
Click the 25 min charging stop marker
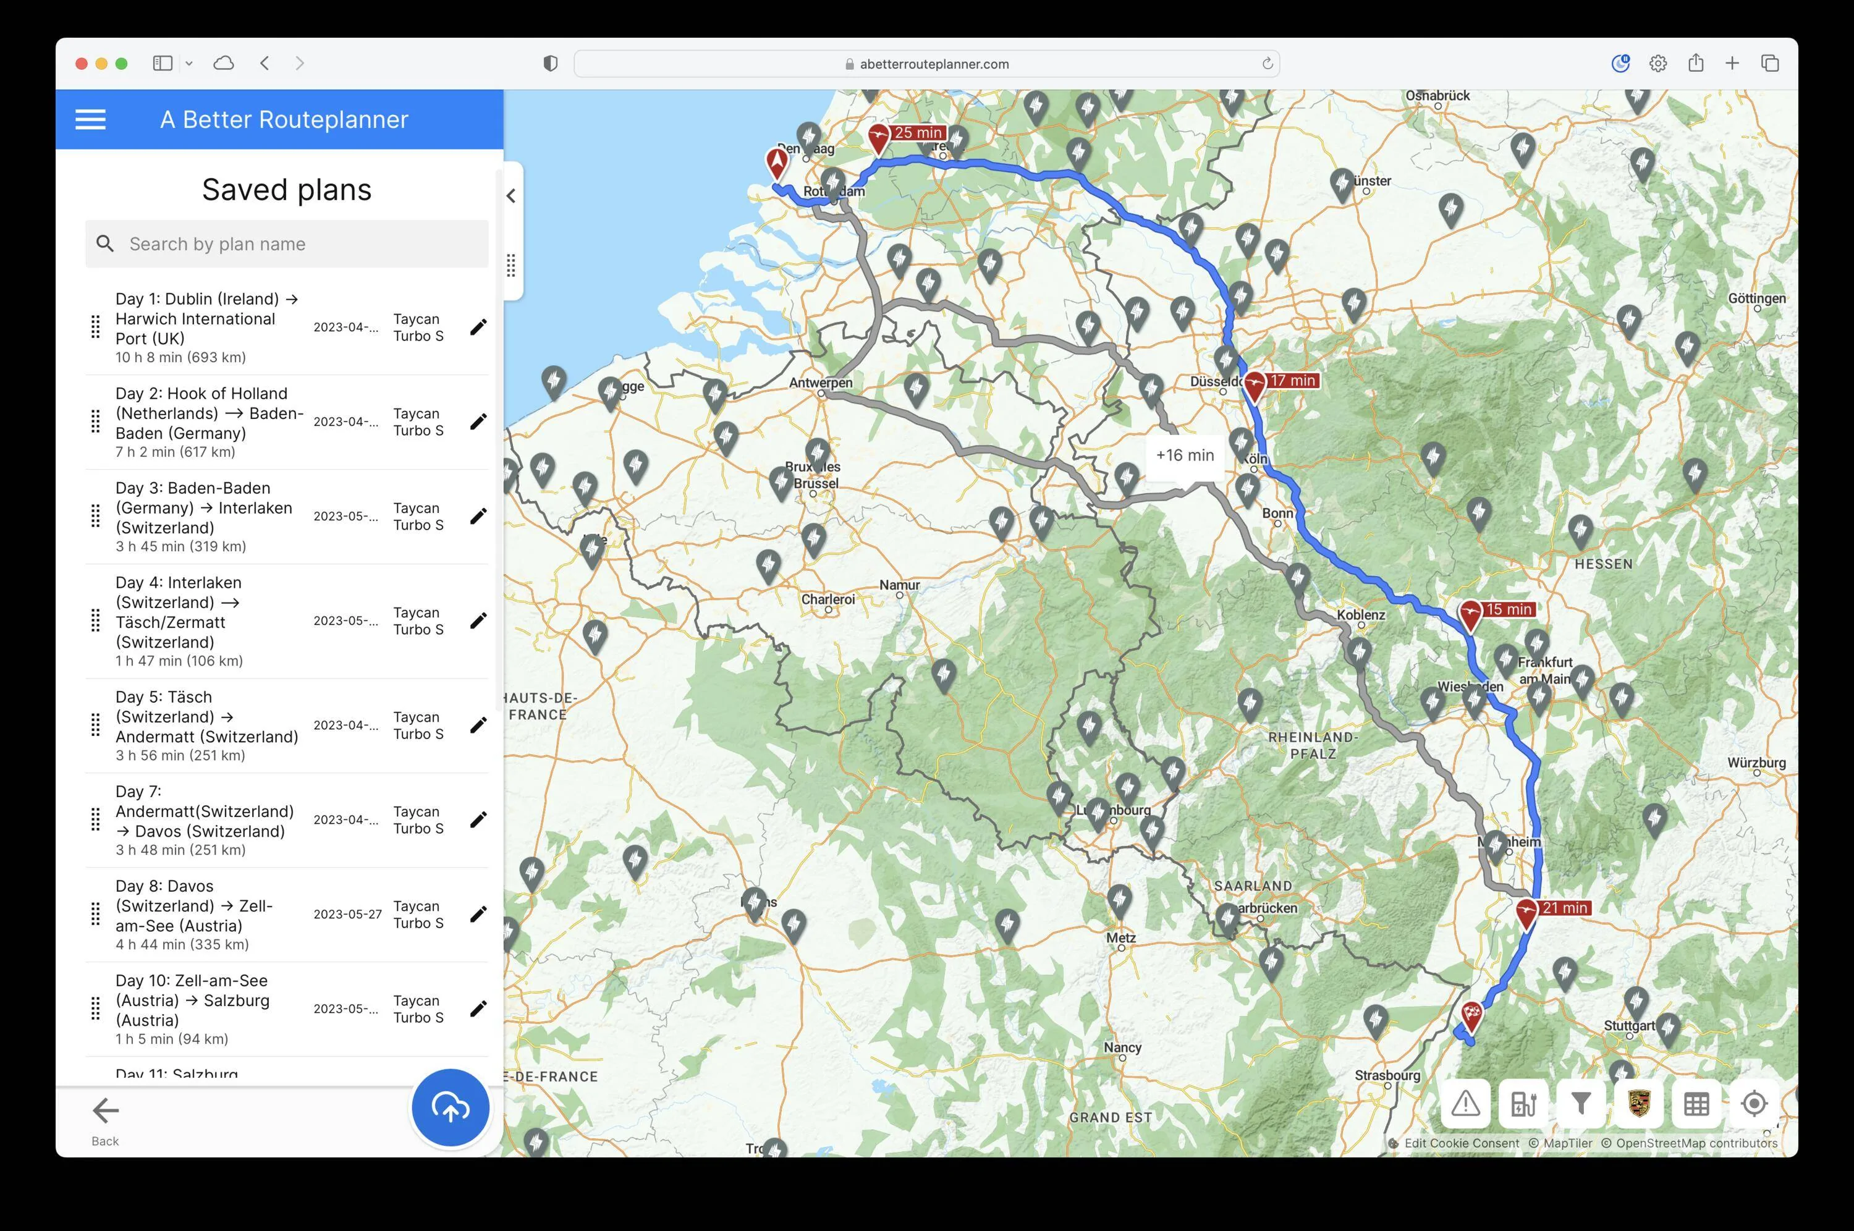pyautogui.click(x=879, y=138)
